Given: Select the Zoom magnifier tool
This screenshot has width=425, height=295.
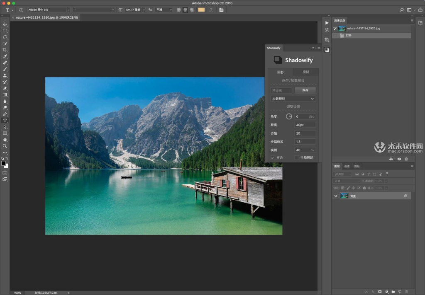Looking at the screenshot, I should (x=5, y=146).
